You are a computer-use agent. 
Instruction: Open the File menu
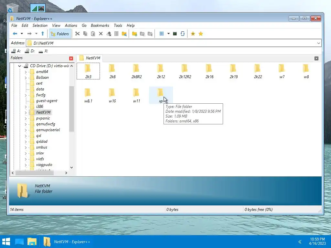pos(14,25)
